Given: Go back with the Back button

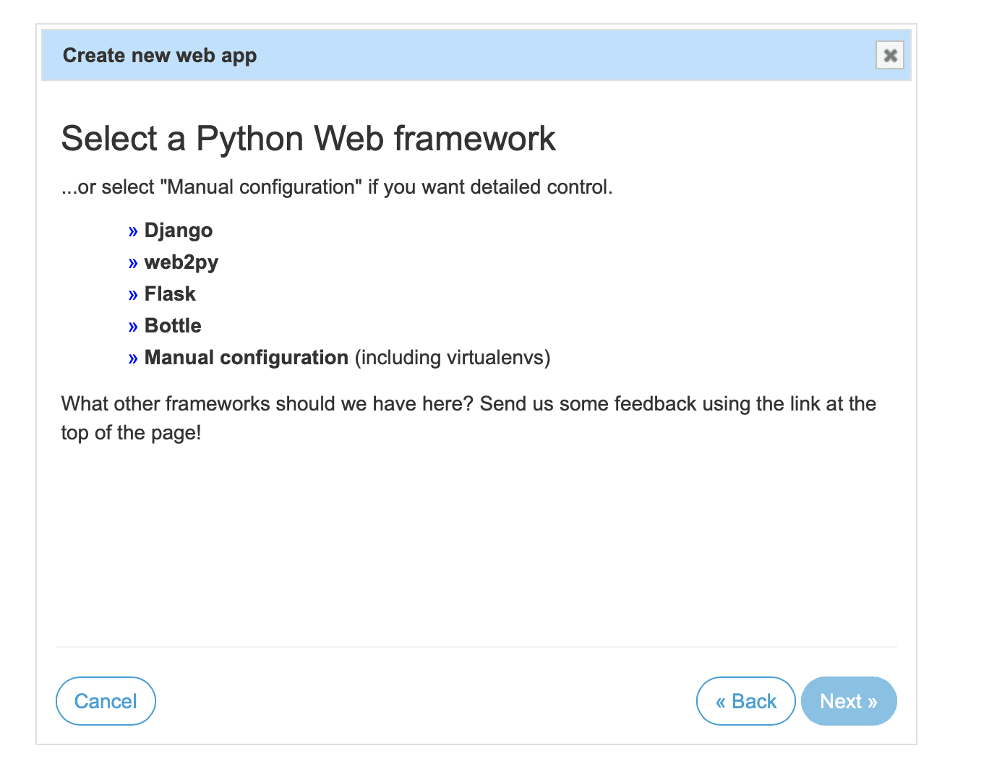Looking at the screenshot, I should click(x=746, y=701).
